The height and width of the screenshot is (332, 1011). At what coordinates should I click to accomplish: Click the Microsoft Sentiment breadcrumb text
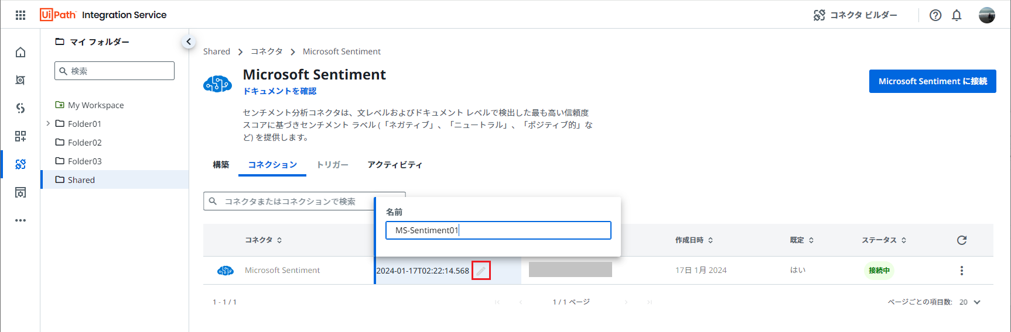click(x=341, y=51)
